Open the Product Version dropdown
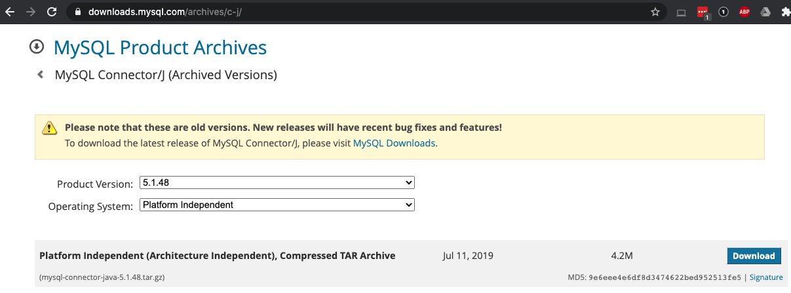791x293 pixels. [x=277, y=182]
